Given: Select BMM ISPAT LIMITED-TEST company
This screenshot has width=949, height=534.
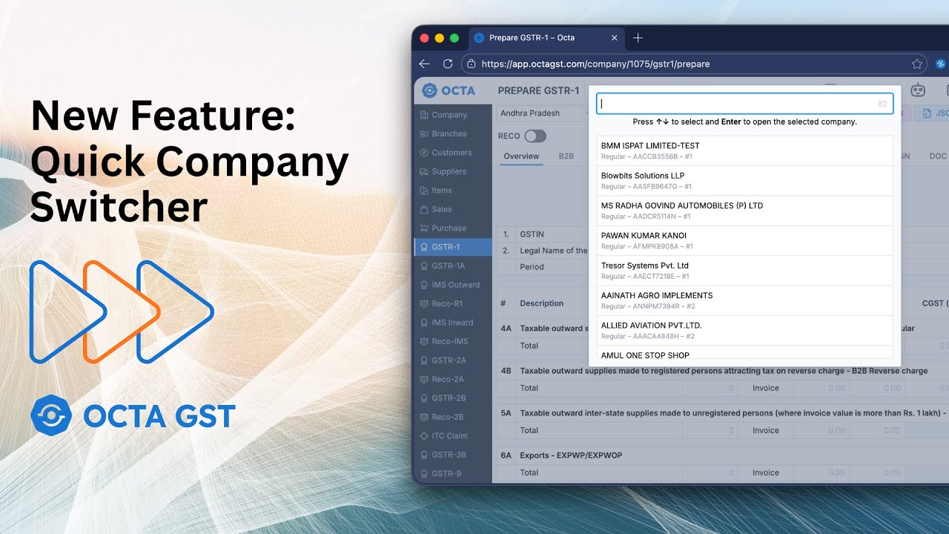Looking at the screenshot, I should 745,151.
